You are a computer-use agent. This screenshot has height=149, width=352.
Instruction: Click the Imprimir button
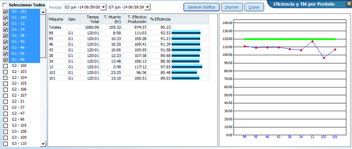pos(232,7)
